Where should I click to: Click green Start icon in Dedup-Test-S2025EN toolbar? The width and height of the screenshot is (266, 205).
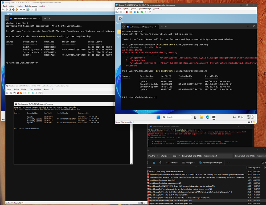138,12
